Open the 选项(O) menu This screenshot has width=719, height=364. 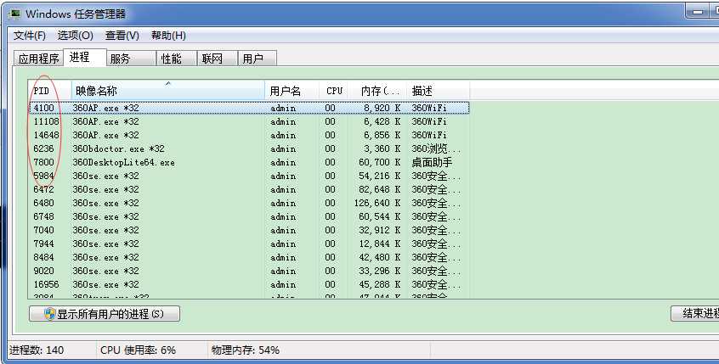tap(75, 36)
